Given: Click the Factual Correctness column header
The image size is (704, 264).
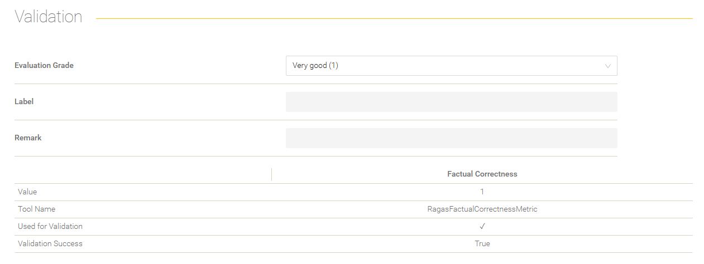Looking at the screenshot, I should click(x=482, y=174).
